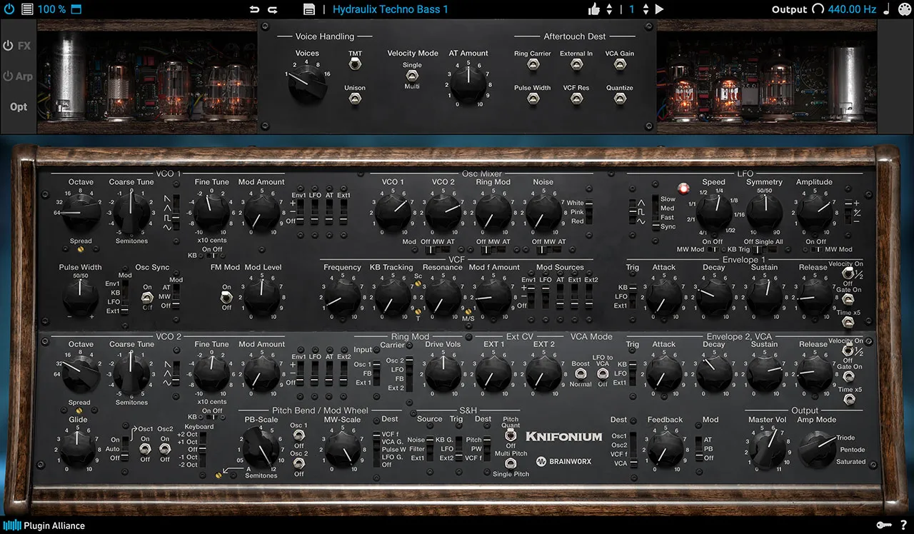Click the redo arrow icon

(272, 9)
